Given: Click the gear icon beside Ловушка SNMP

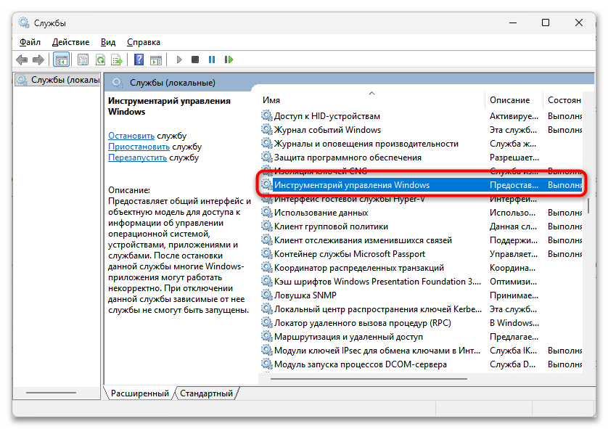Looking at the screenshot, I should tap(267, 295).
